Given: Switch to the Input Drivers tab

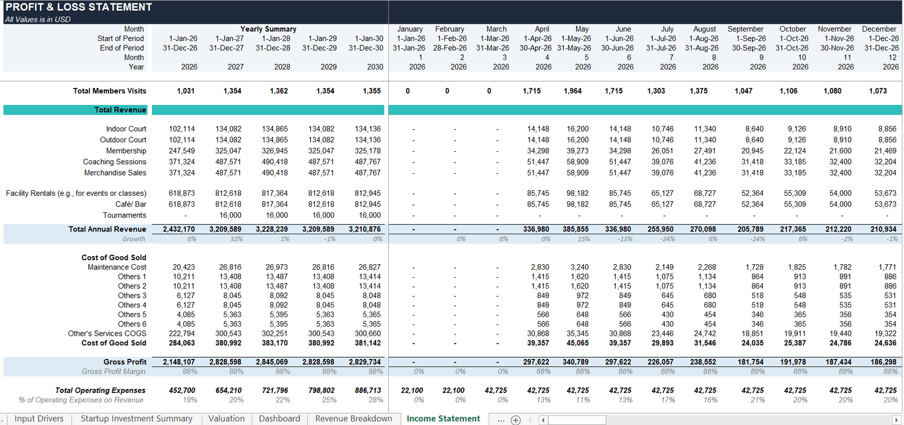Looking at the screenshot, I should pos(39,419).
